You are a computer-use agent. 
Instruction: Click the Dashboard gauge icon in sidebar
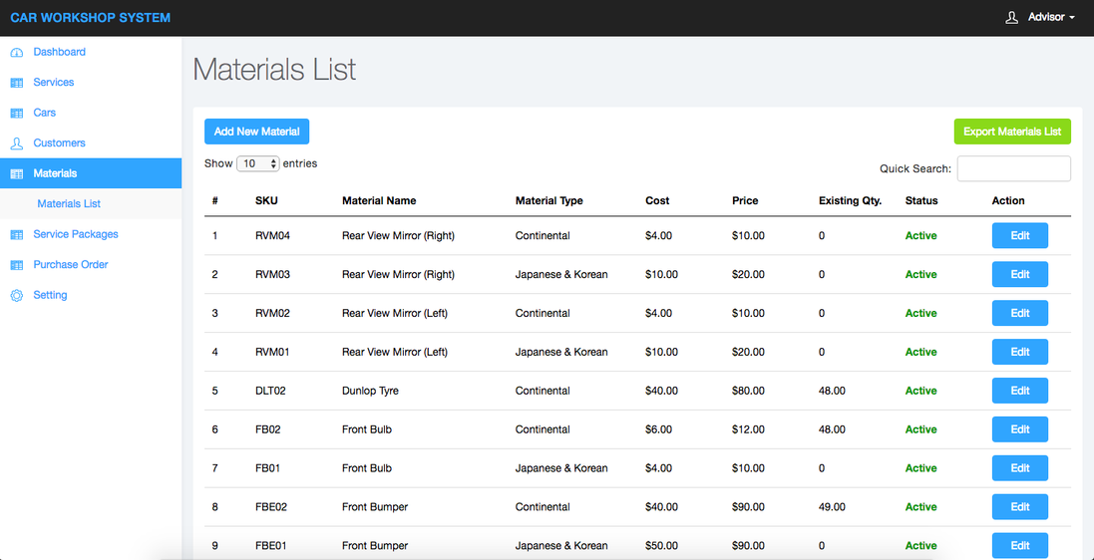(x=16, y=53)
